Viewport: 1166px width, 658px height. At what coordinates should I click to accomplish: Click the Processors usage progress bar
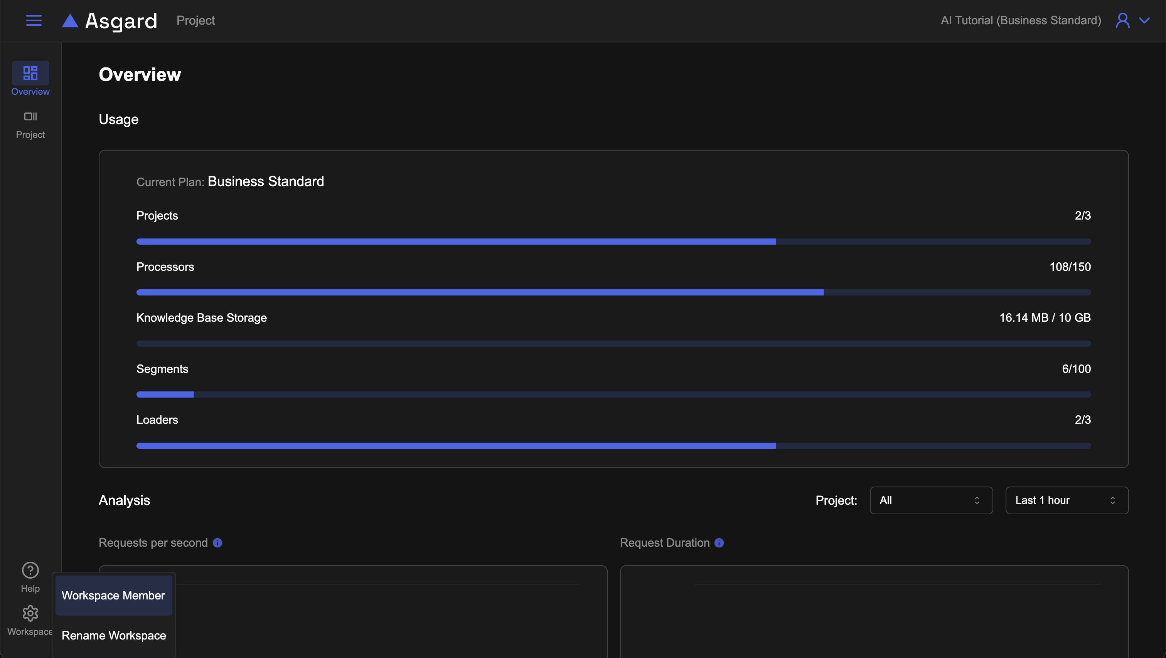pyautogui.click(x=613, y=293)
